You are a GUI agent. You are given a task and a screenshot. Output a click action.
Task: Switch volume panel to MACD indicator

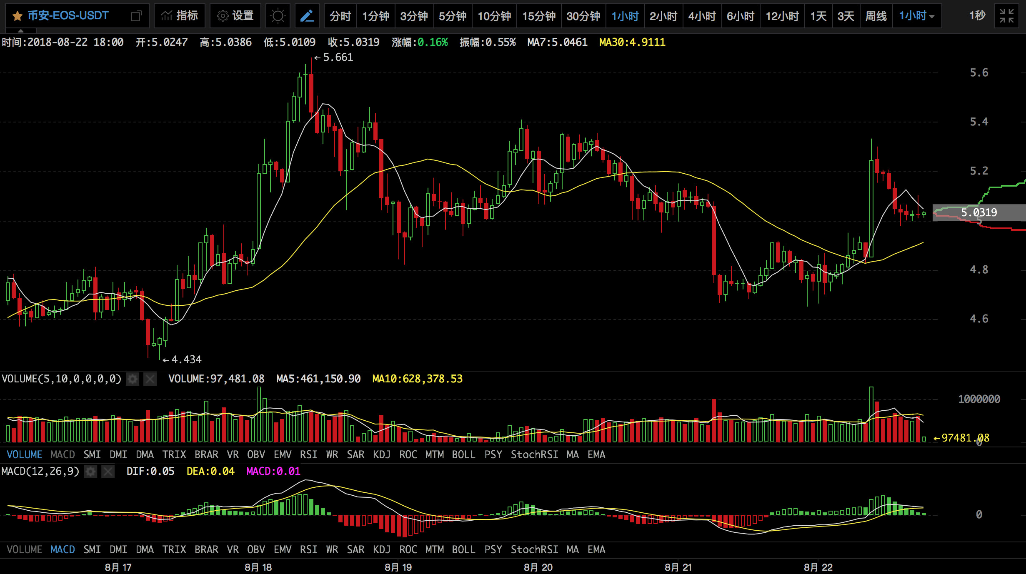pos(63,454)
